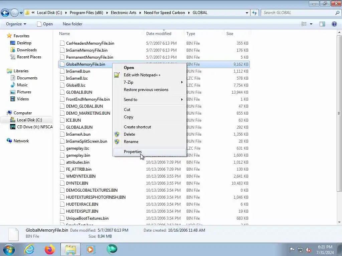Click the New folder button
This screenshot has width=342, height=256.
click(72, 24)
